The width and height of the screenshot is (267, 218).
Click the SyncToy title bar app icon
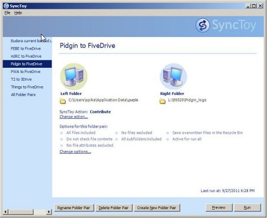[x=7, y=6]
